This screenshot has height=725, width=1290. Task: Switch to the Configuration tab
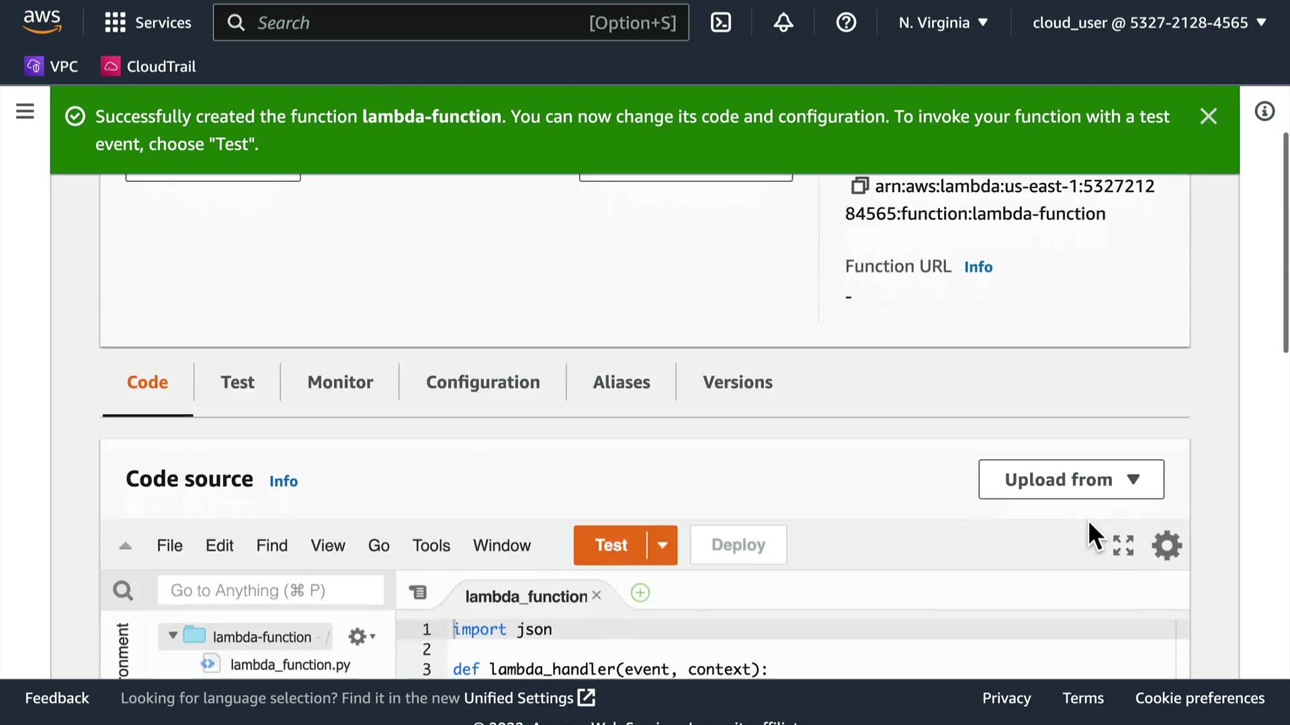[x=482, y=382]
